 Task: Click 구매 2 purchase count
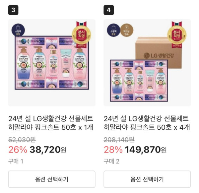[x=111, y=161]
